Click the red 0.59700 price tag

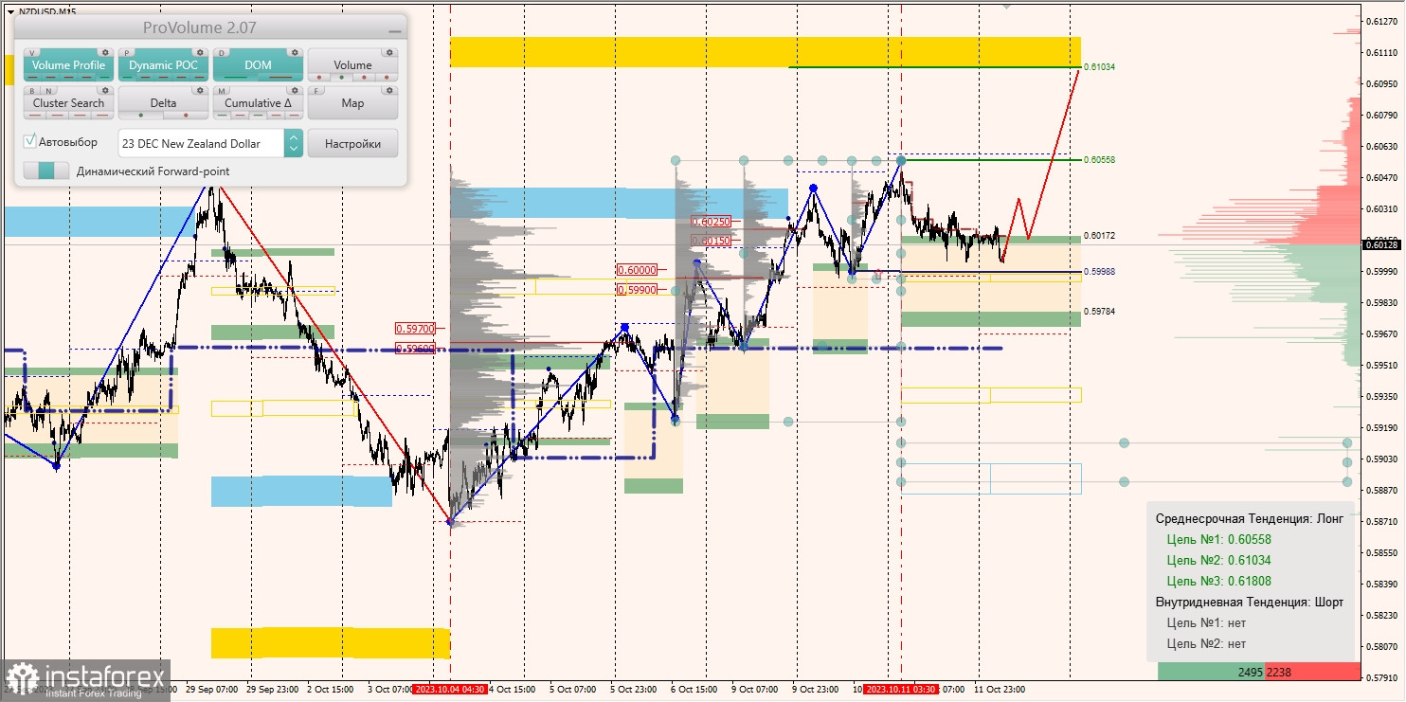[x=415, y=329]
